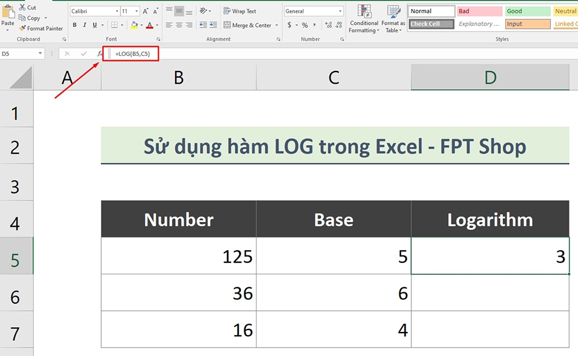Image resolution: width=578 pixels, height=356 pixels.
Task: Click the Name Box showing D5
Action: [19, 54]
